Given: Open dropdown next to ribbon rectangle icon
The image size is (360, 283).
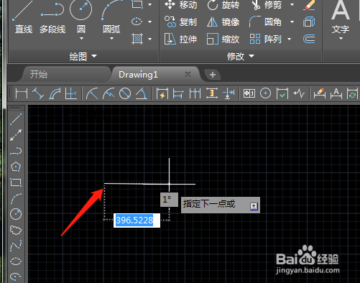Looking at the screenshot, I should [x=150, y=4].
